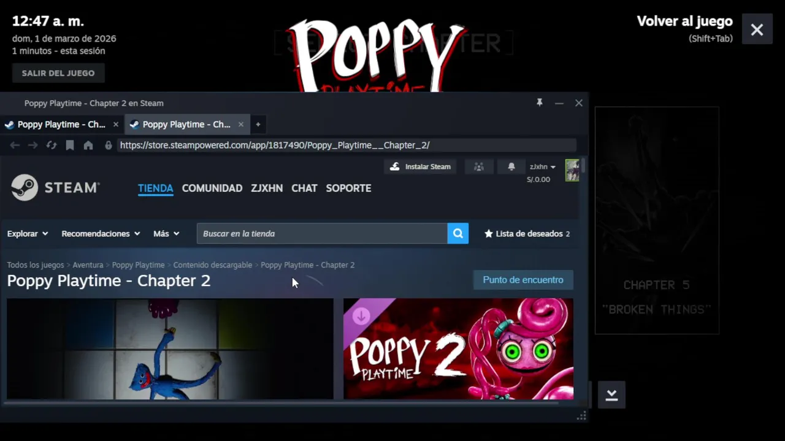This screenshot has width=785, height=441.
Task: Open the TIENDA menu
Action: (x=155, y=188)
